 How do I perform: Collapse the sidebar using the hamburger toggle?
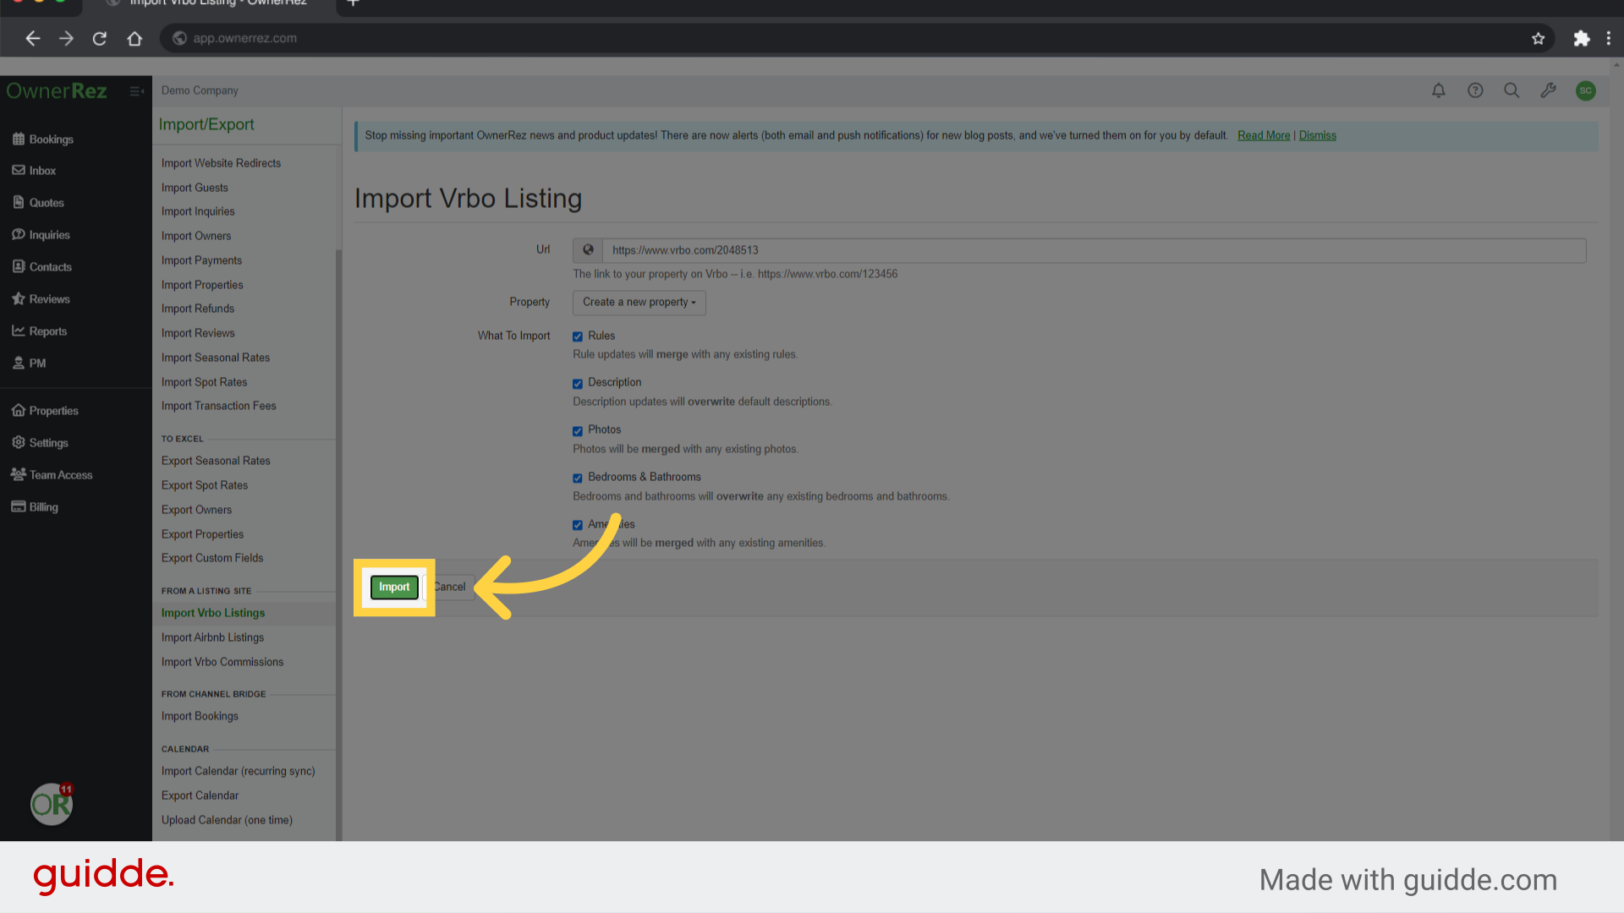click(136, 91)
